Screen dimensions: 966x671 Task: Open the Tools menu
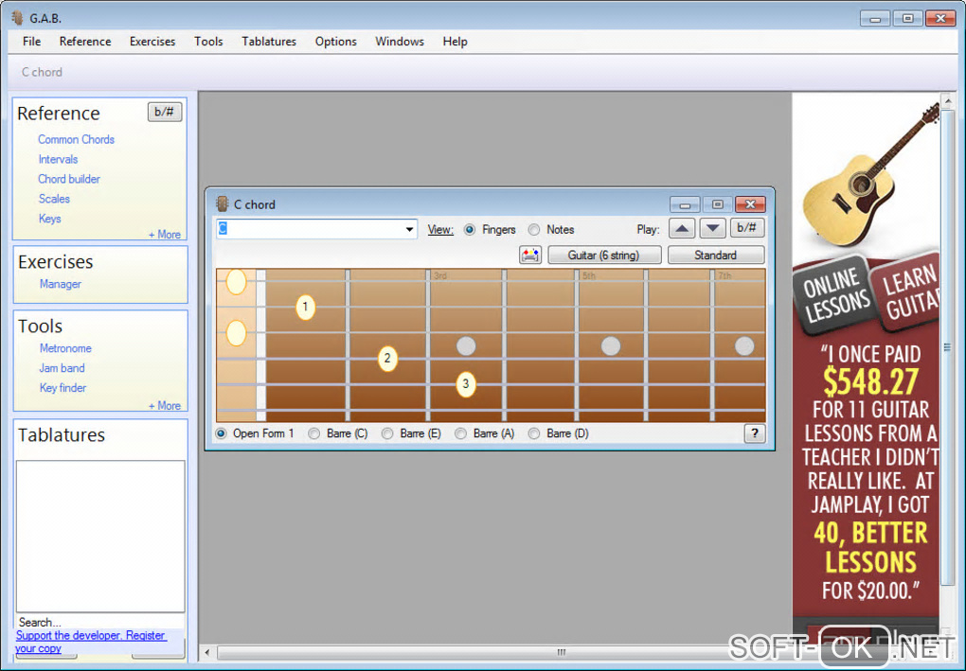[x=208, y=42]
